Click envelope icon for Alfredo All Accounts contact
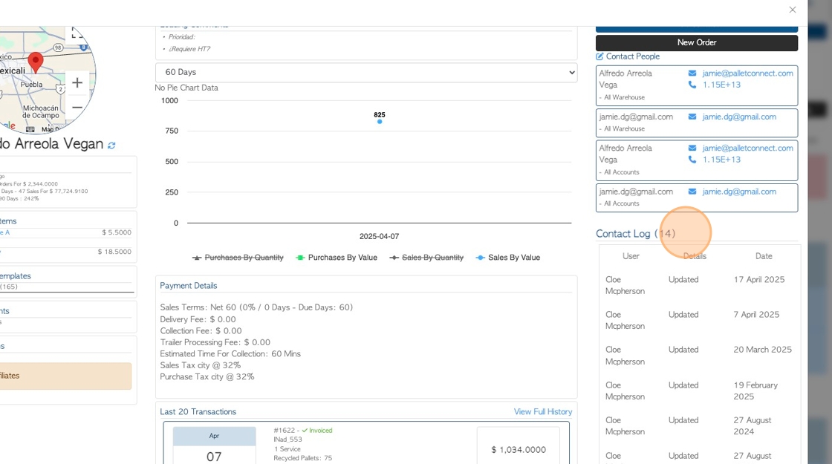 click(692, 148)
